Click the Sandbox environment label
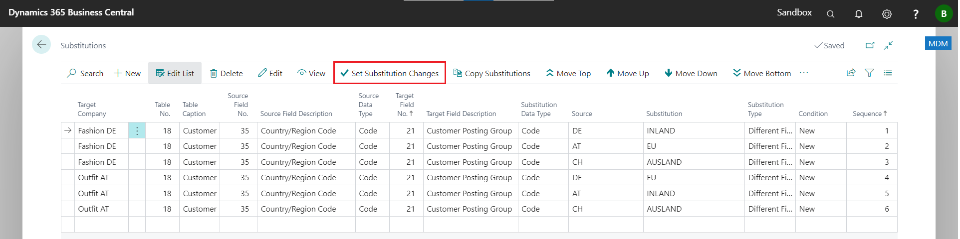Image resolution: width=960 pixels, height=239 pixels. [794, 12]
